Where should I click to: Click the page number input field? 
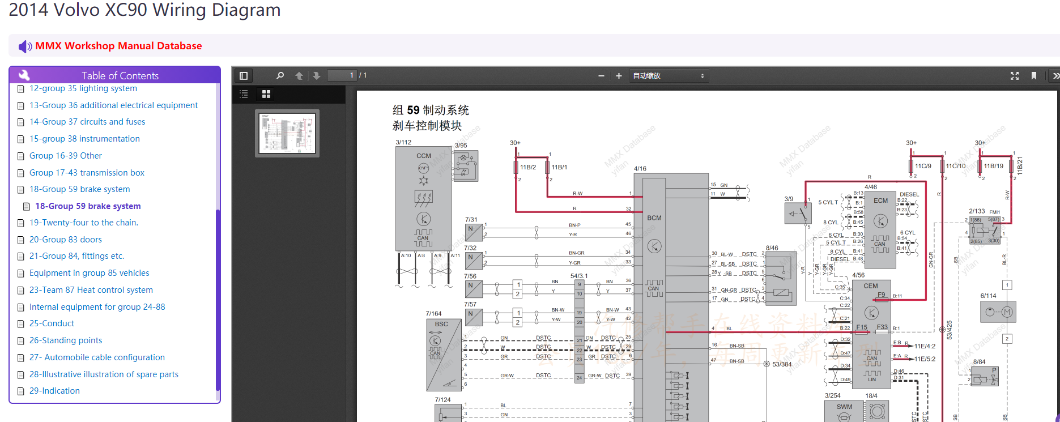[x=342, y=75]
